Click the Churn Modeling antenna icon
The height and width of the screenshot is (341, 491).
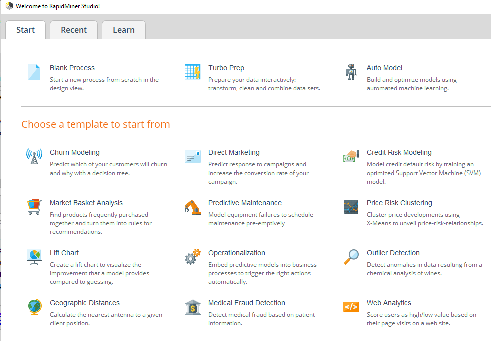34,156
